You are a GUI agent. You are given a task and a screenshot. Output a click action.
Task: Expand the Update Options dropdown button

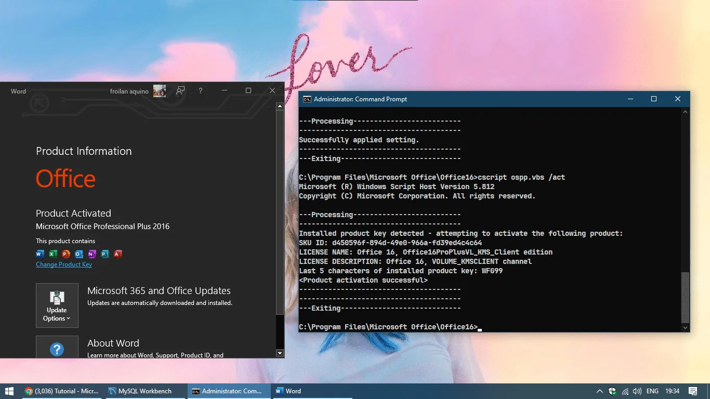(57, 305)
